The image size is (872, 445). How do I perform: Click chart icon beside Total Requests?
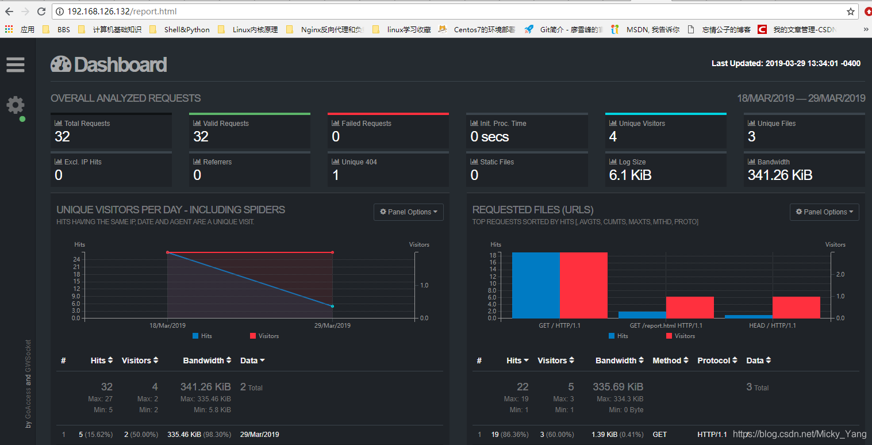(58, 123)
